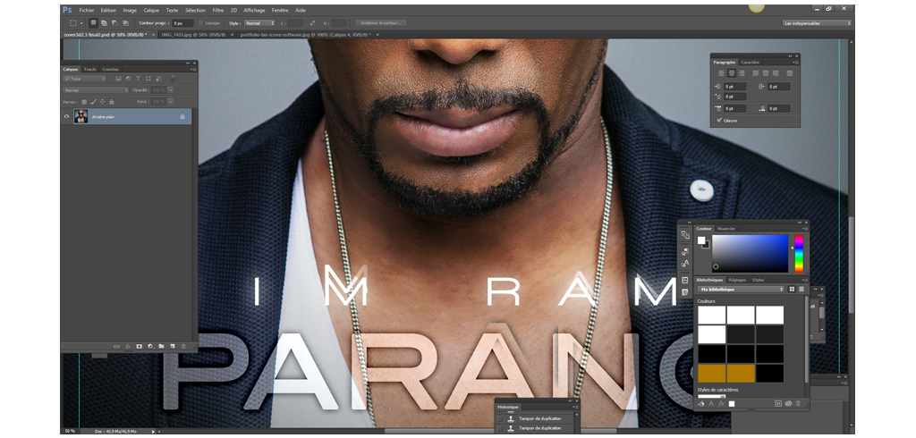Open the Filtre menu
The height and width of the screenshot is (438, 916).
[x=218, y=10]
